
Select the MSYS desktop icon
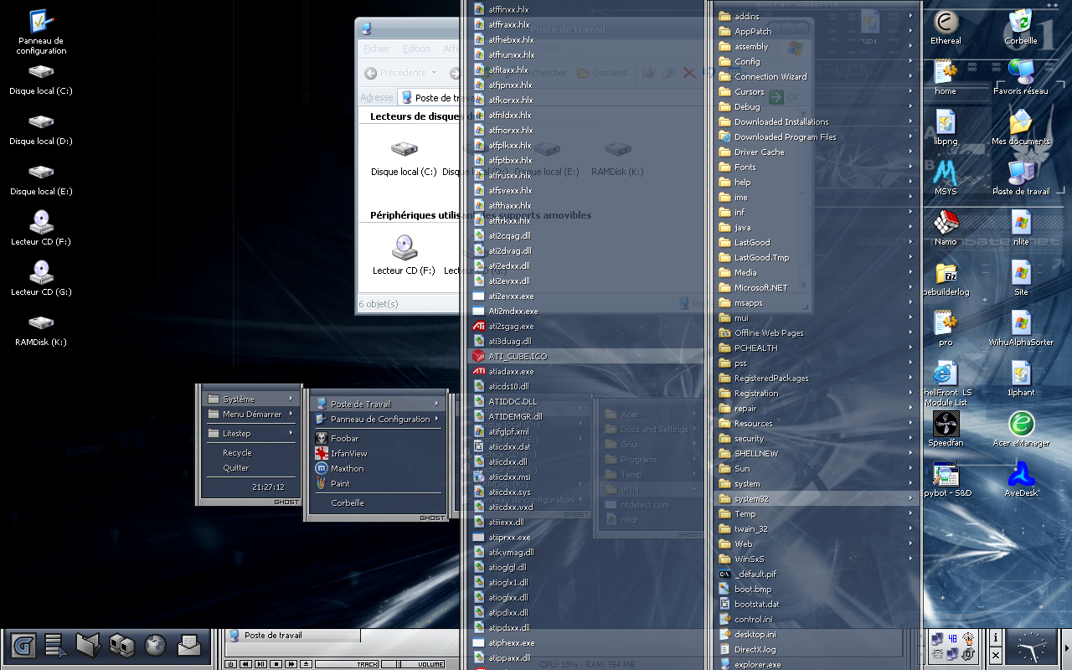[946, 178]
